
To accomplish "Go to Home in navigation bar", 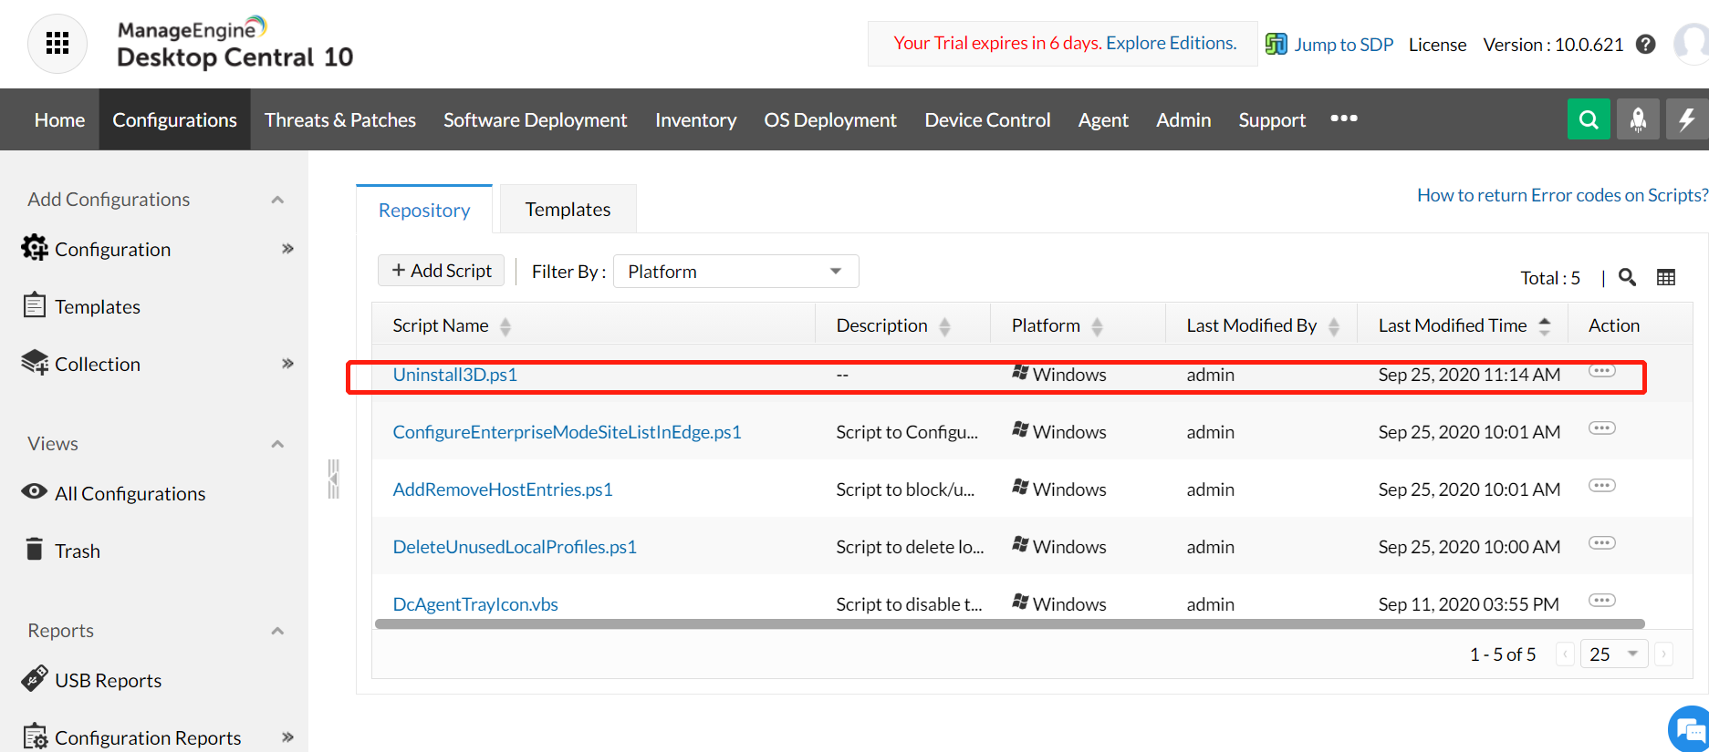I will point(59,119).
